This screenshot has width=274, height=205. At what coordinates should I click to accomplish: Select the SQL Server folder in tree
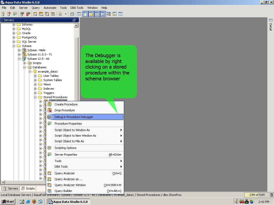tap(29, 42)
